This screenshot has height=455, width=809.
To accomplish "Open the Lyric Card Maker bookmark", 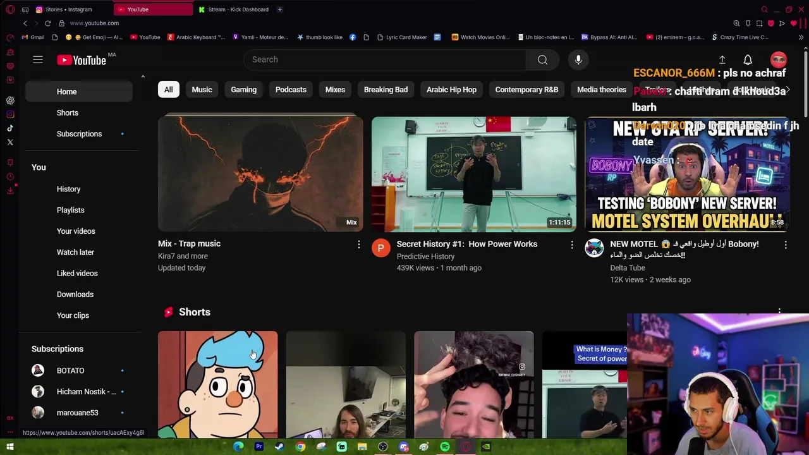I will coord(402,37).
